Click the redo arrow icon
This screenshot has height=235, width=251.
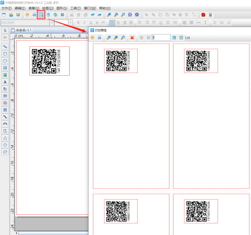[x=100, y=15]
